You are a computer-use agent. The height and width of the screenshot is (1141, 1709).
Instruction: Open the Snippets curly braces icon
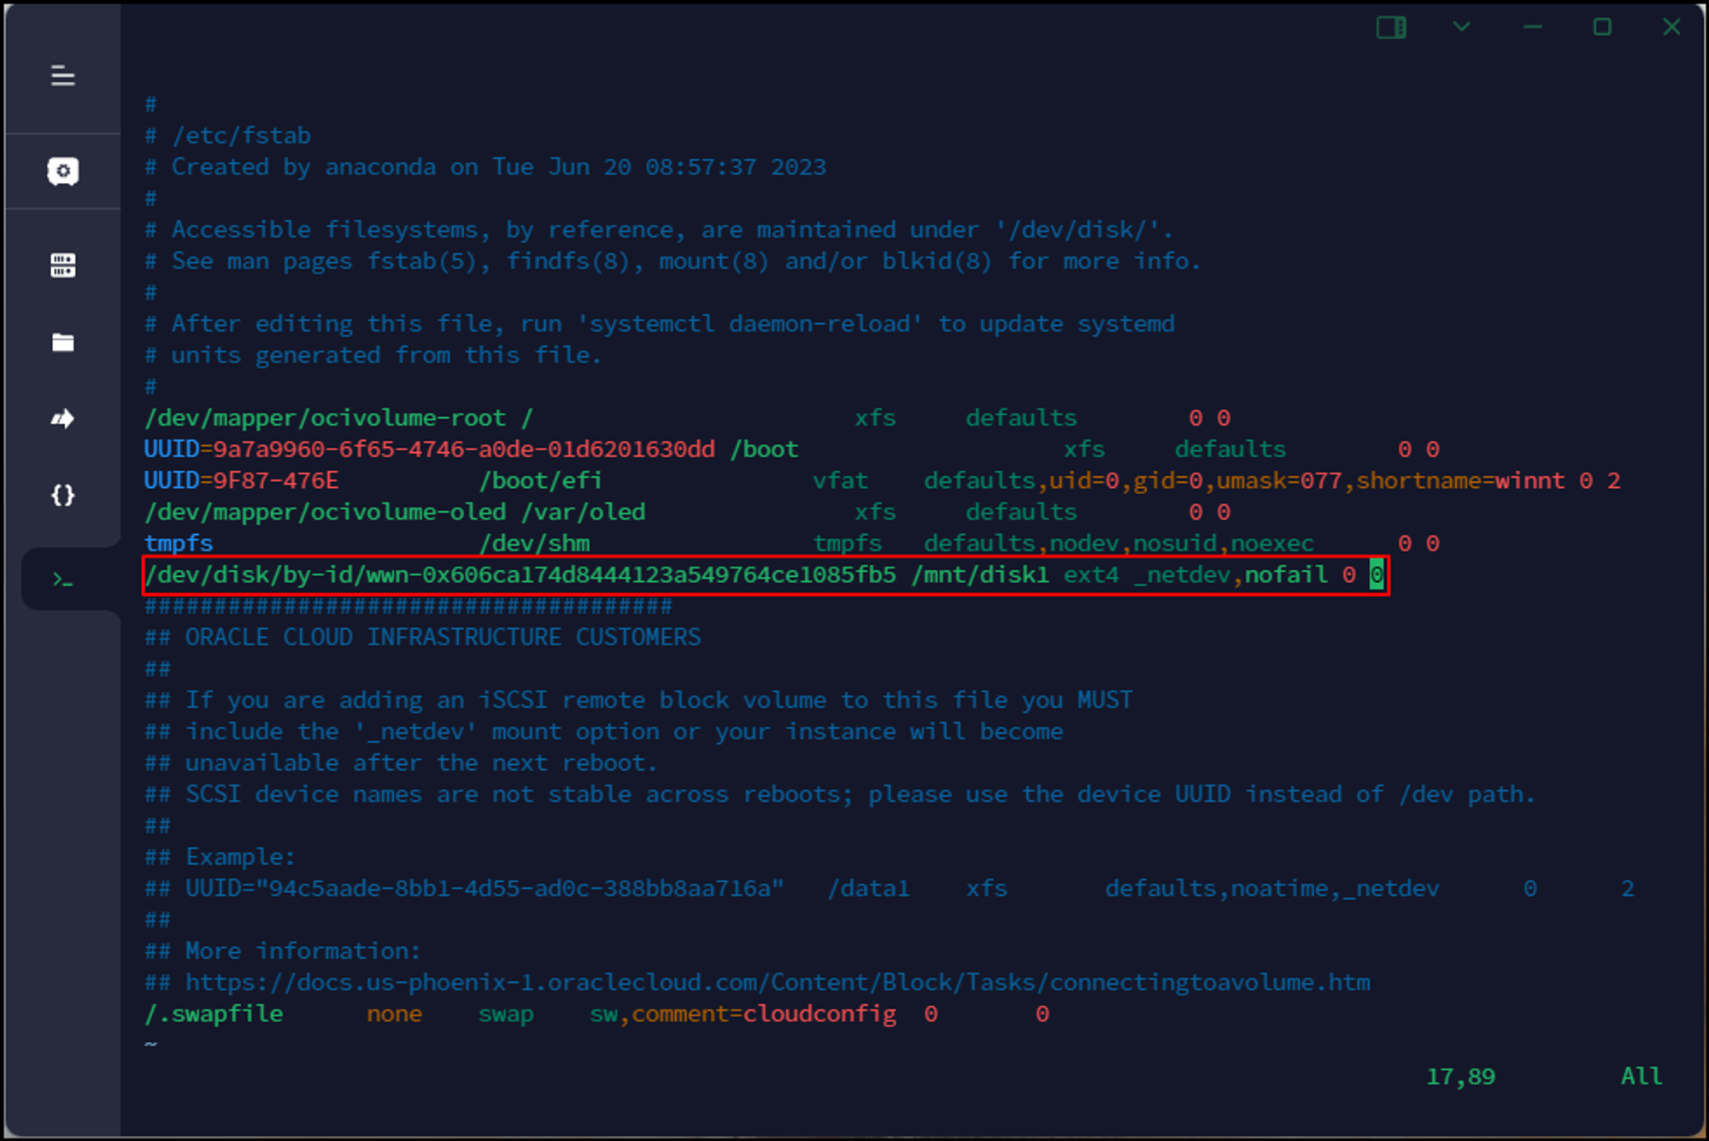pos(62,496)
